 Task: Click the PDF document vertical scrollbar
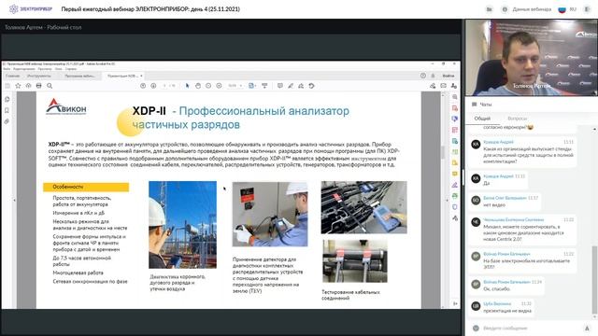[442, 152]
